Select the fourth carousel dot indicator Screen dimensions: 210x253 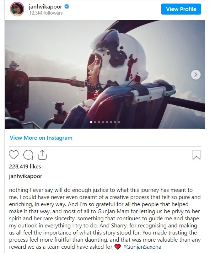(x=103, y=122)
